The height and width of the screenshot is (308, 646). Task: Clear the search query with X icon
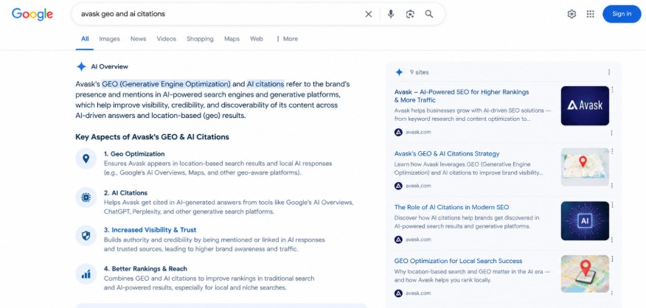(x=368, y=14)
